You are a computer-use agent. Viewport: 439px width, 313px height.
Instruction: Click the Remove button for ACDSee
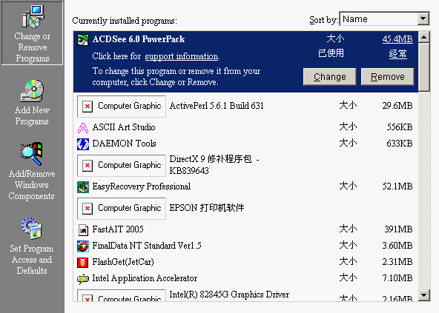pos(388,76)
